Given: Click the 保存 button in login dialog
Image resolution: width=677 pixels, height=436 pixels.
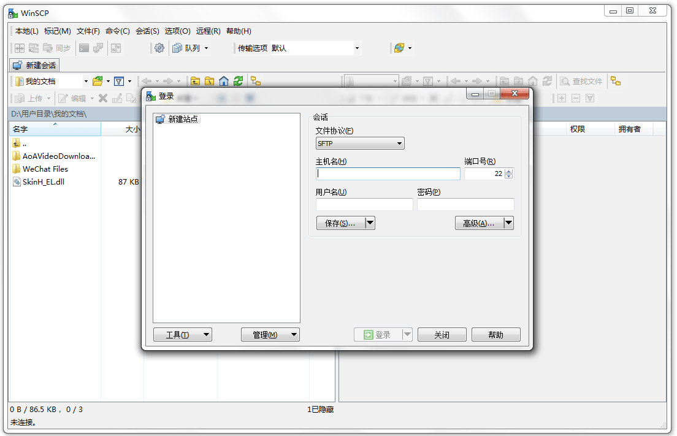Looking at the screenshot, I should click(x=339, y=223).
